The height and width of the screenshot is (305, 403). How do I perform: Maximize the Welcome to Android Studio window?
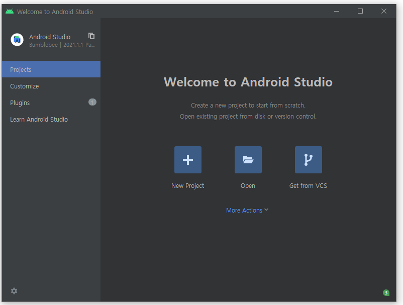click(360, 12)
